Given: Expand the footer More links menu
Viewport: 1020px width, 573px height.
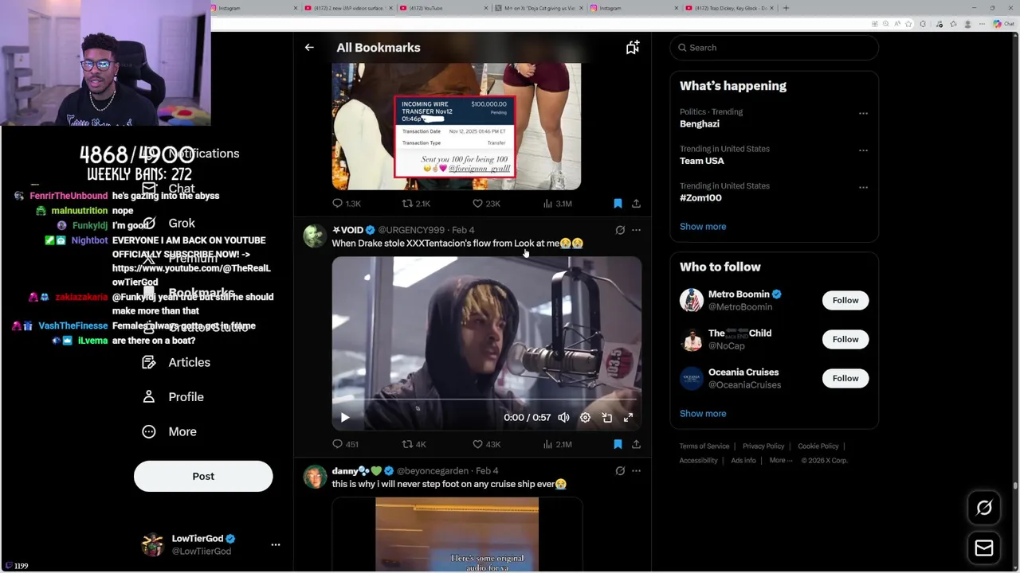Looking at the screenshot, I should pos(781,460).
